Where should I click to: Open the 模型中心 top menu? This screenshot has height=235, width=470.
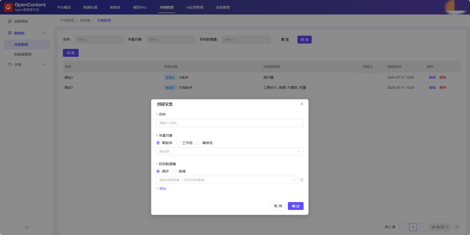click(140, 7)
